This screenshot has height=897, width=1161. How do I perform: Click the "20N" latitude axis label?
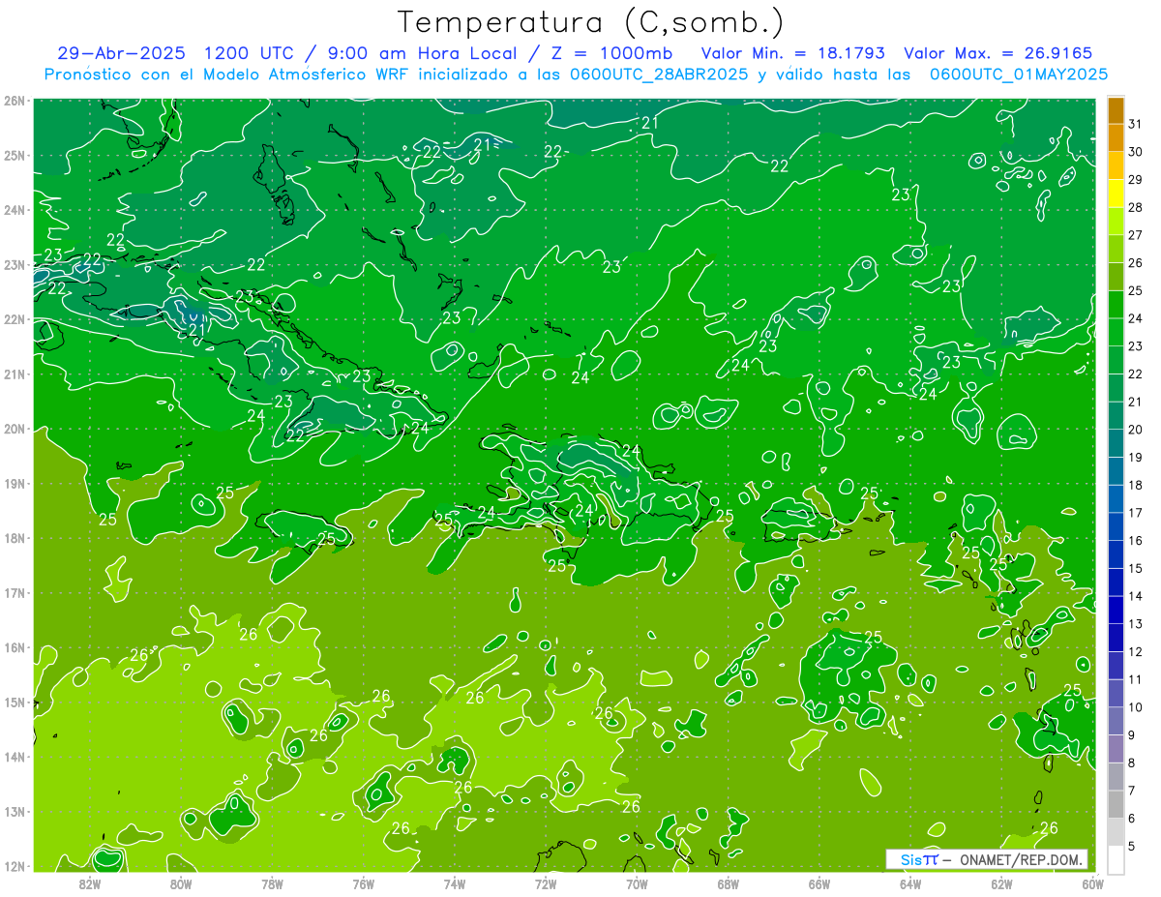coord(15,429)
